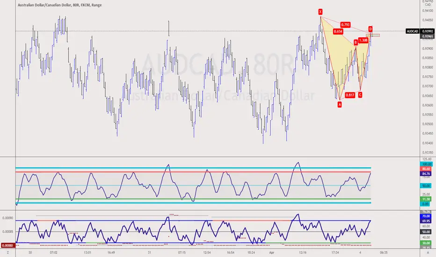Click the 0.93992 current price label
Image resolution: width=436 pixels, height=257 pixels.
tap(428, 31)
